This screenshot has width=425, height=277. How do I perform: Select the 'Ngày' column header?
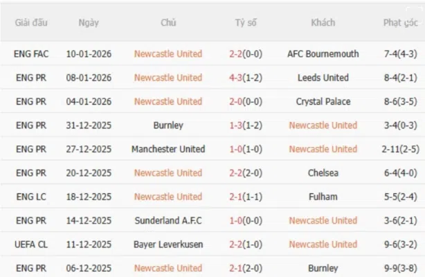click(89, 23)
